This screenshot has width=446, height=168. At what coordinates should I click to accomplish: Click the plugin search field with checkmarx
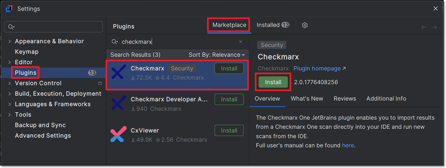coord(177,42)
